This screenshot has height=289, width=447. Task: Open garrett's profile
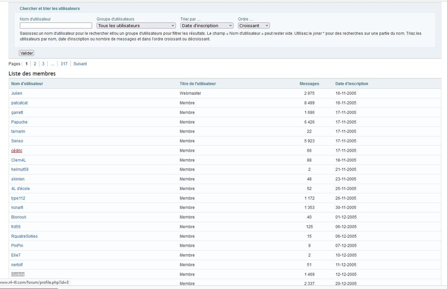(17, 112)
